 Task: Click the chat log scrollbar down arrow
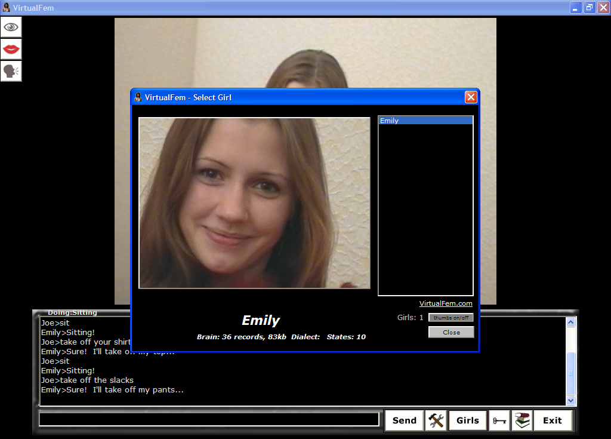coord(571,400)
